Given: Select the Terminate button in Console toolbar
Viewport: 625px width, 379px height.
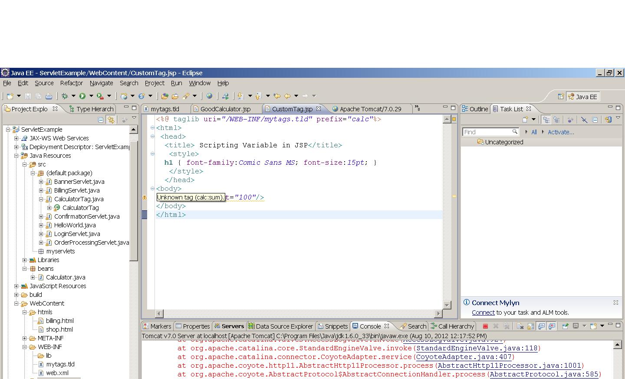Looking at the screenshot, I should point(486,326).
